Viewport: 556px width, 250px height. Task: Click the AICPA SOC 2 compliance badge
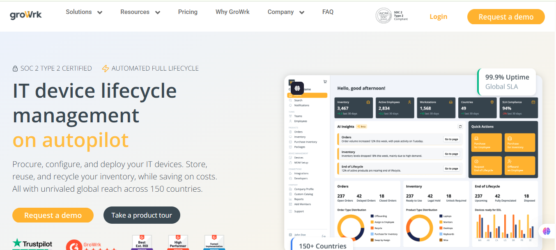click(392, 16)
